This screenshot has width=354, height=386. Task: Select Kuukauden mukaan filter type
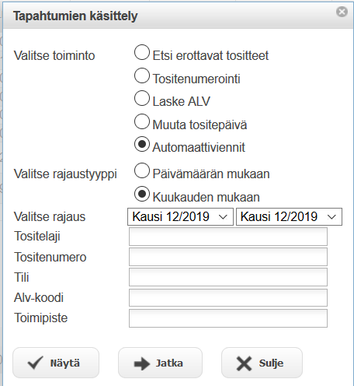[142, 194]
